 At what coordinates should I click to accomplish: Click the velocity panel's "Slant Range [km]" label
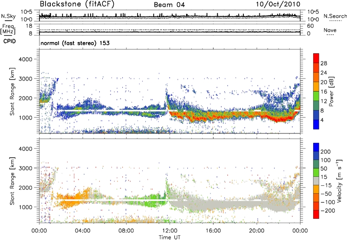click(x=12, y=181)
